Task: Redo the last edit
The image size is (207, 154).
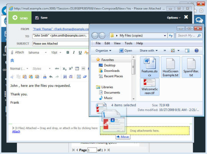Action: point(57,76)
